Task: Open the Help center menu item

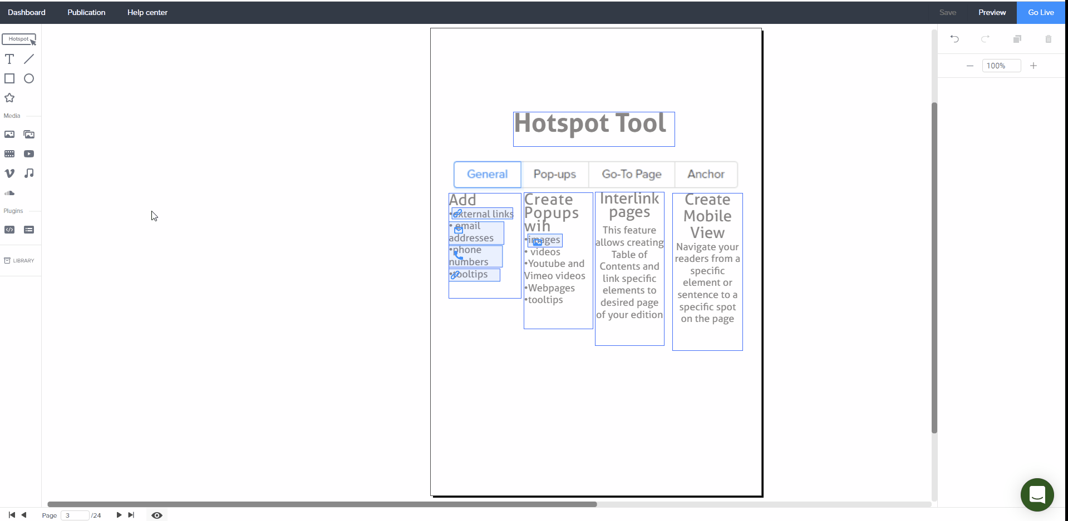Action: pyautogui.click(x=147, y=12)
